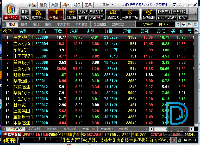Open 大盘 dropdown
The width and height of the screenshot is (200, 145).
click(x=83, y=11)
